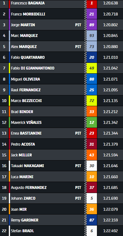The width and height of the screenshot is (123, 236).
Task: Click lap time 1:20.638 for Bagnaia
Action: [110, 3]
